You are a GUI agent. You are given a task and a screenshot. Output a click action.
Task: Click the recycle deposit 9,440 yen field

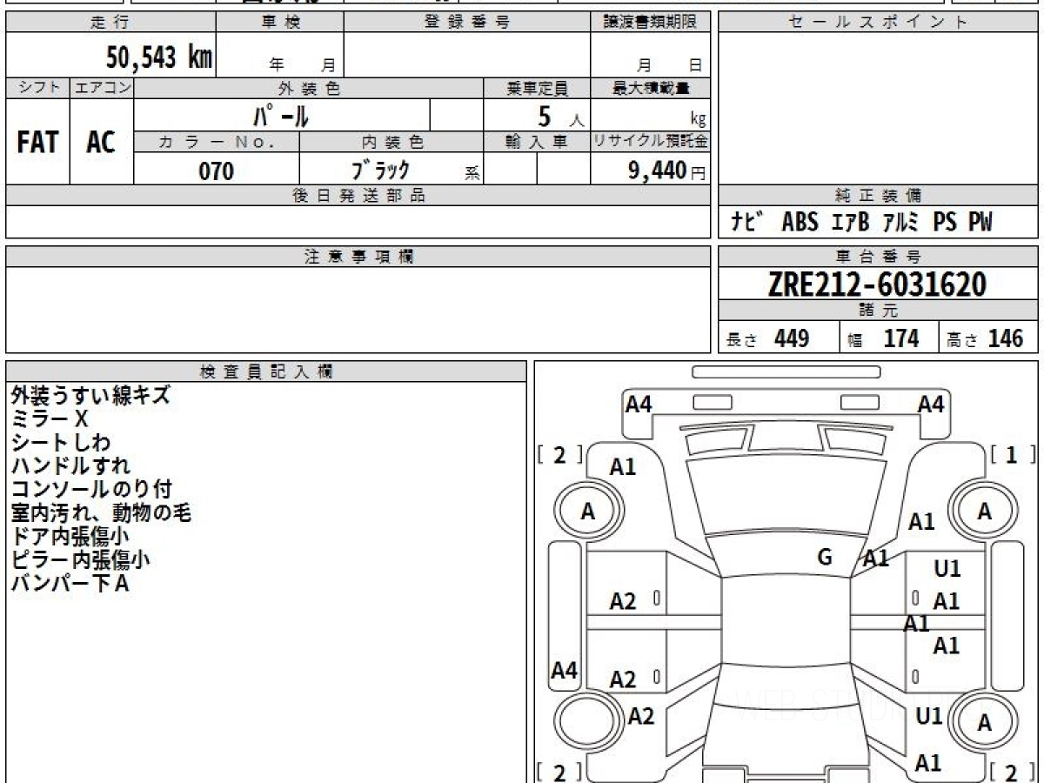point(650,171)
